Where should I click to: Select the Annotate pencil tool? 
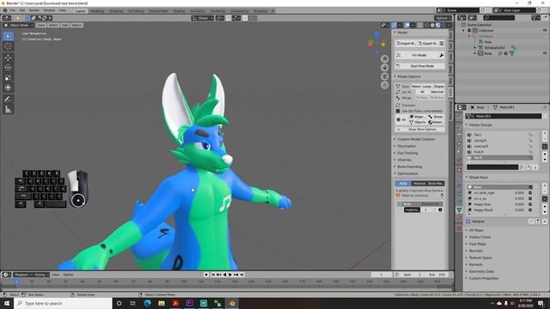pos(8,100)
